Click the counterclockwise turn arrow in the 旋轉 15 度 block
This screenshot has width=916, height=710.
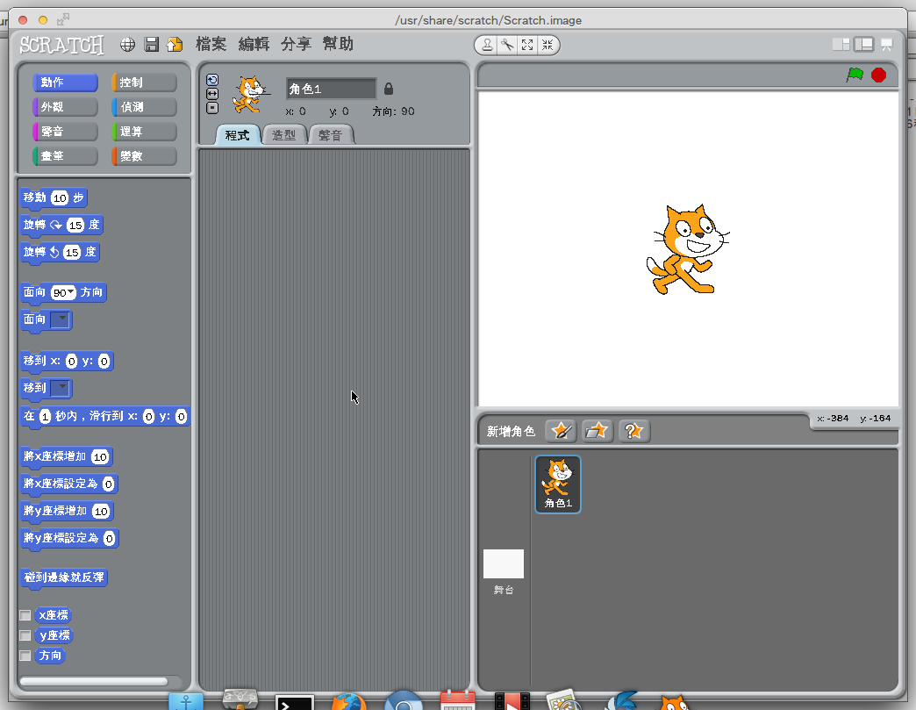54,252
